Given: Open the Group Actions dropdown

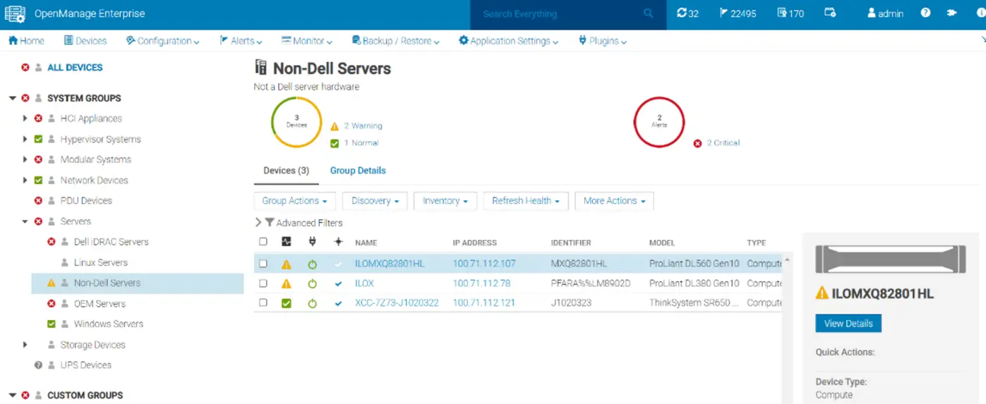Looking at the screenshot, I should [x=295, y=201].
